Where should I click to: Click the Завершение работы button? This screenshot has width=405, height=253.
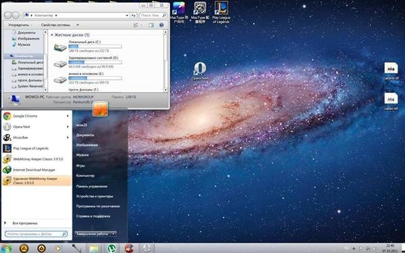point(92,234)
